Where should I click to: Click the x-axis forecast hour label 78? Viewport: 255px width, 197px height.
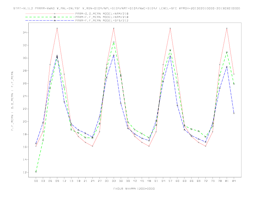click(220, 181)
